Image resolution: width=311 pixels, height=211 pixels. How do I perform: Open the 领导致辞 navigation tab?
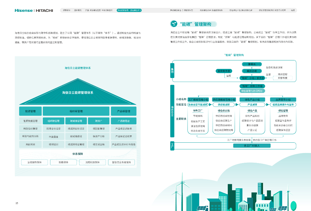click(67, 10)
